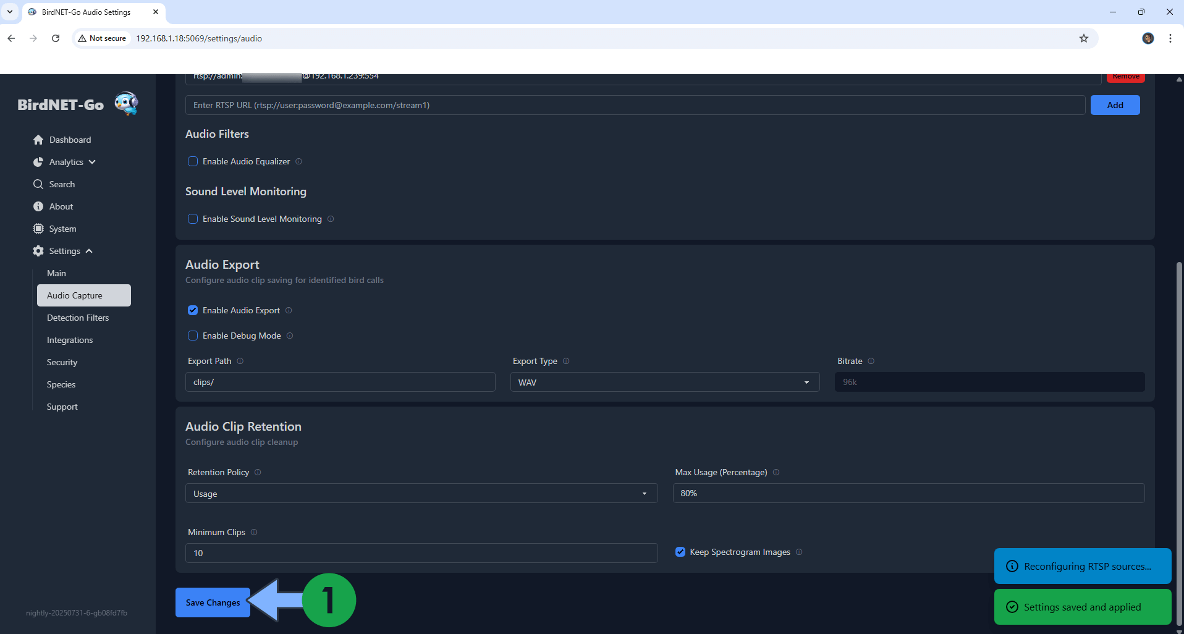Enable the Audio Equalizer checkbox
This screenshot has width=1184, height=634.
[x=193, y=161]
